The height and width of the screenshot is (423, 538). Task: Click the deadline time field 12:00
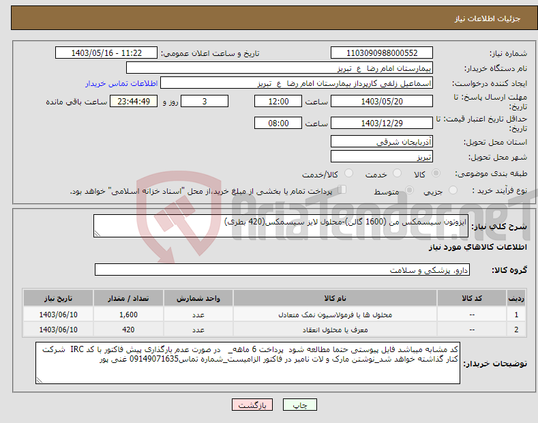tap(278, 101)
